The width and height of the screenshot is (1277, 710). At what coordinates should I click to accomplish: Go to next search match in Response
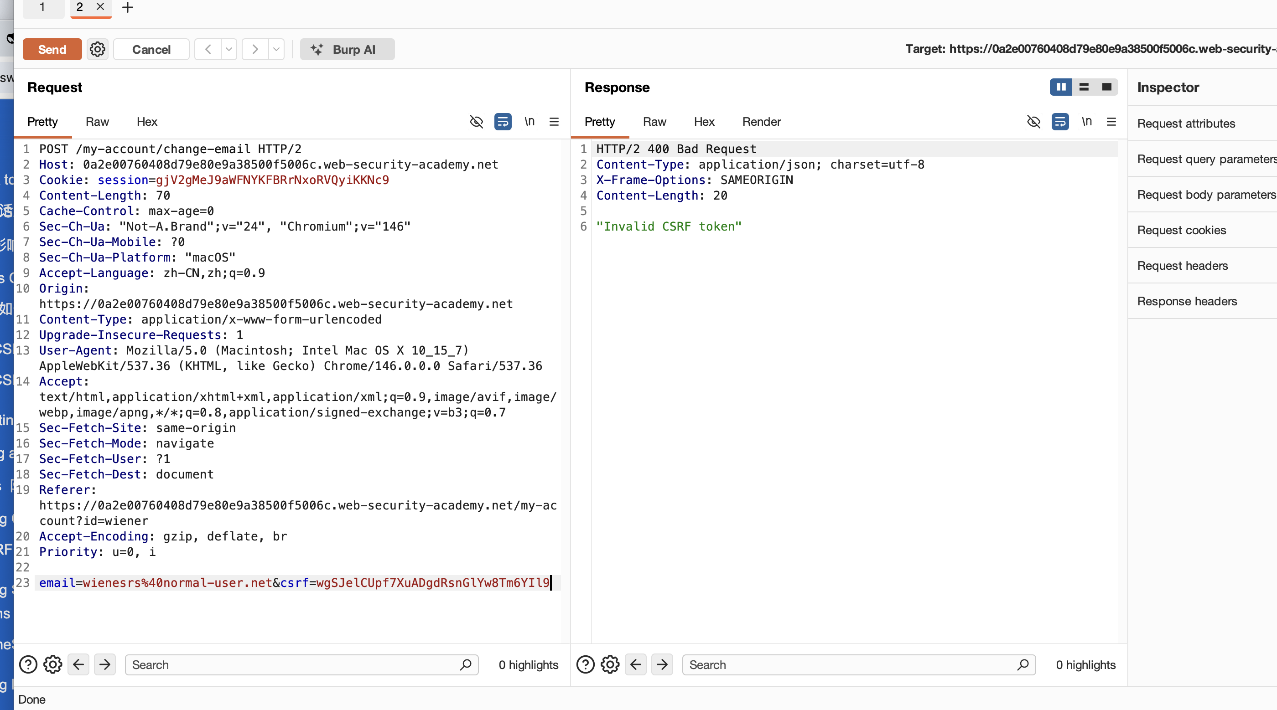(662, 664)
